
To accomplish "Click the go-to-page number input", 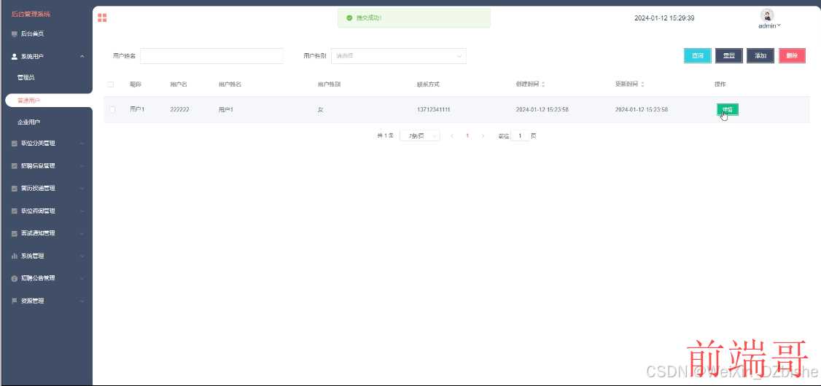I will point(519,136).
